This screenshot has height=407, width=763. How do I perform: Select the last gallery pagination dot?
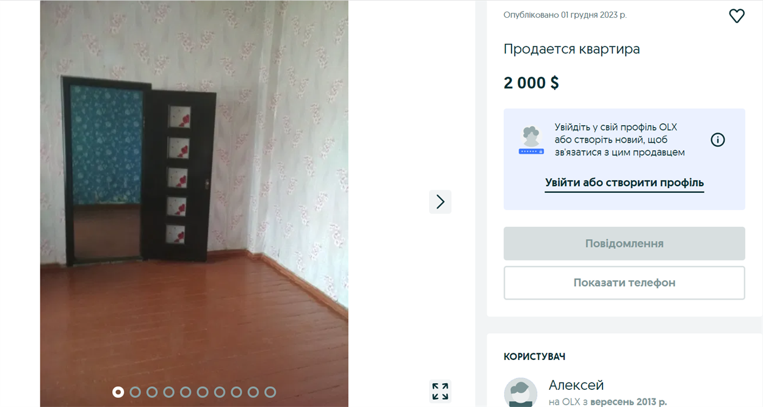[x=270, y=392]
